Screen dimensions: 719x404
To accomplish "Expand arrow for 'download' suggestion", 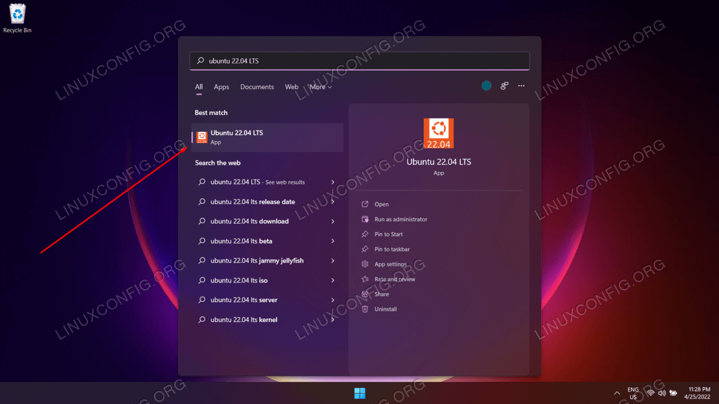I will click(x=333, y=221).
